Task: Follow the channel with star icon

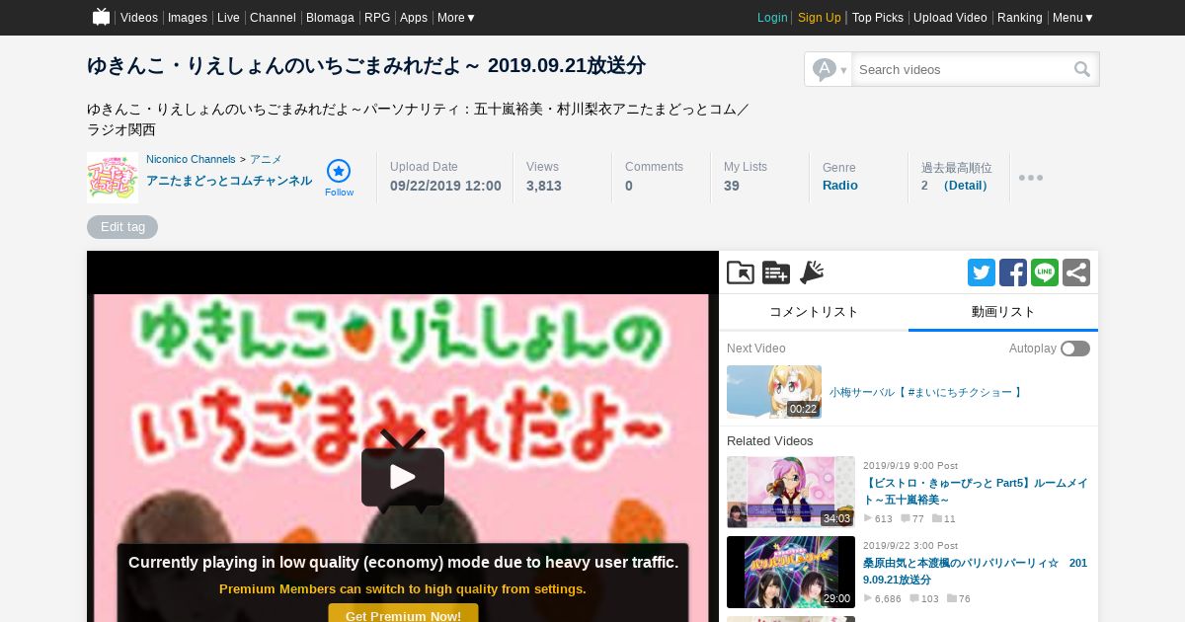Action: click(x=339, y=178)
